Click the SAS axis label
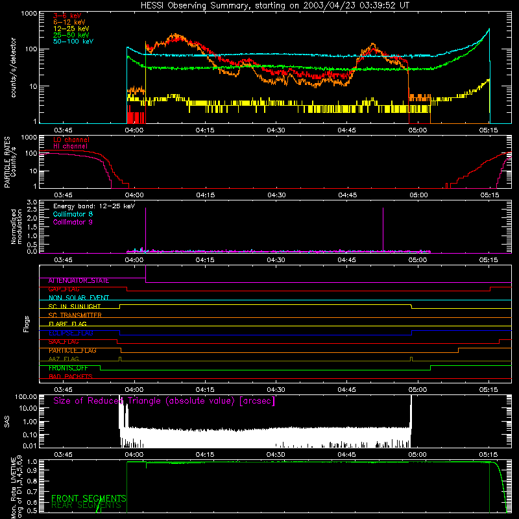This screenshot has height=519, width=519. click(7, 422)
